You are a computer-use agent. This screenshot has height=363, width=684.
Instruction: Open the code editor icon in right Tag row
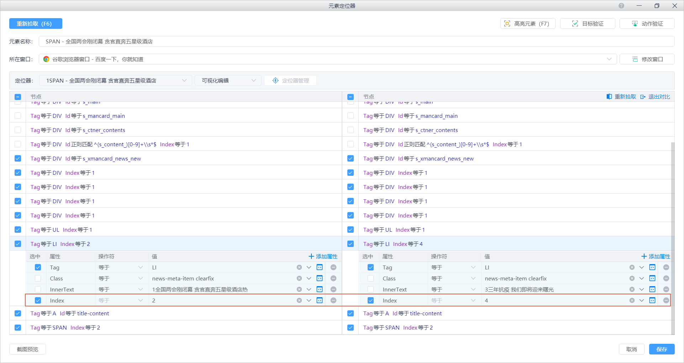click(x=652, y=267)
